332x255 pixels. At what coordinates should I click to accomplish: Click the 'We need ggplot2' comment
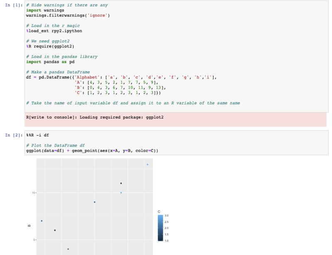(x=48, y=41)
